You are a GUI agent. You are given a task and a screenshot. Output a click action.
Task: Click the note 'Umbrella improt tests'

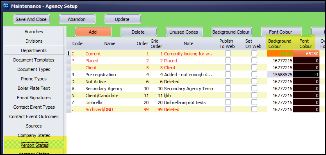point(185,103)
